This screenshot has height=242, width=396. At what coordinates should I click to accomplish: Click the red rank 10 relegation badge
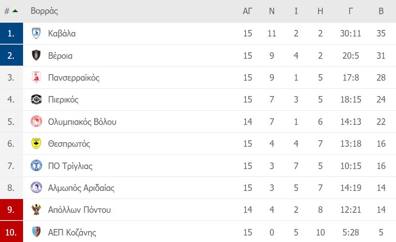[11, 231]
